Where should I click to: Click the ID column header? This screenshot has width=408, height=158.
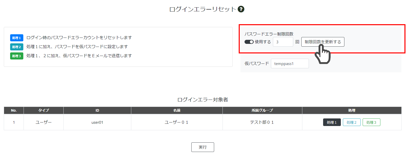97,110
